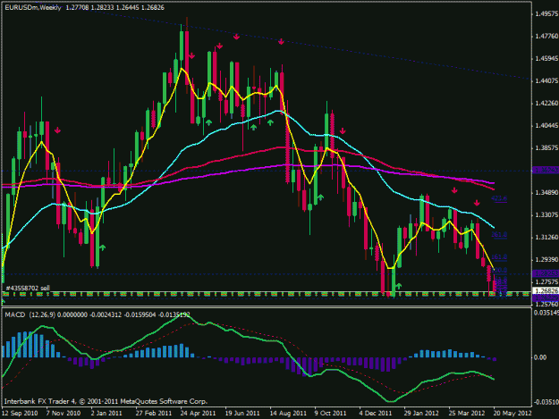Click the 1.27575 price axis label
Viewport: 559px width, 419px height.
click(546, 282)
